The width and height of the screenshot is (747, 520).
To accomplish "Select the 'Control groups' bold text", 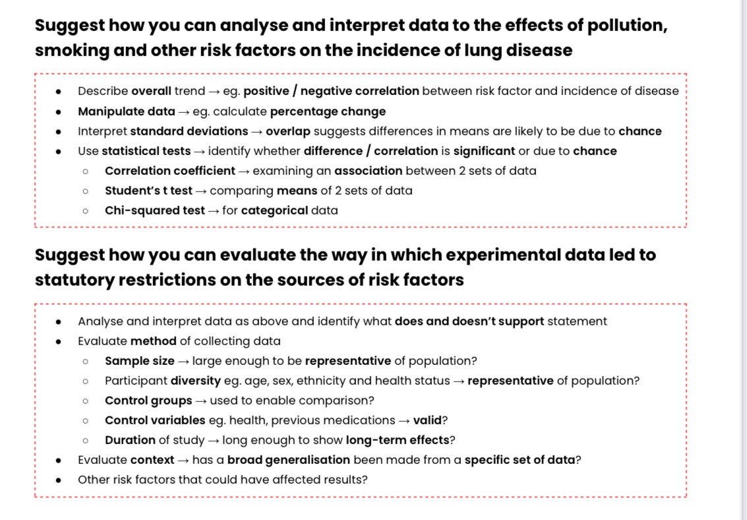I will coord(148,401).
